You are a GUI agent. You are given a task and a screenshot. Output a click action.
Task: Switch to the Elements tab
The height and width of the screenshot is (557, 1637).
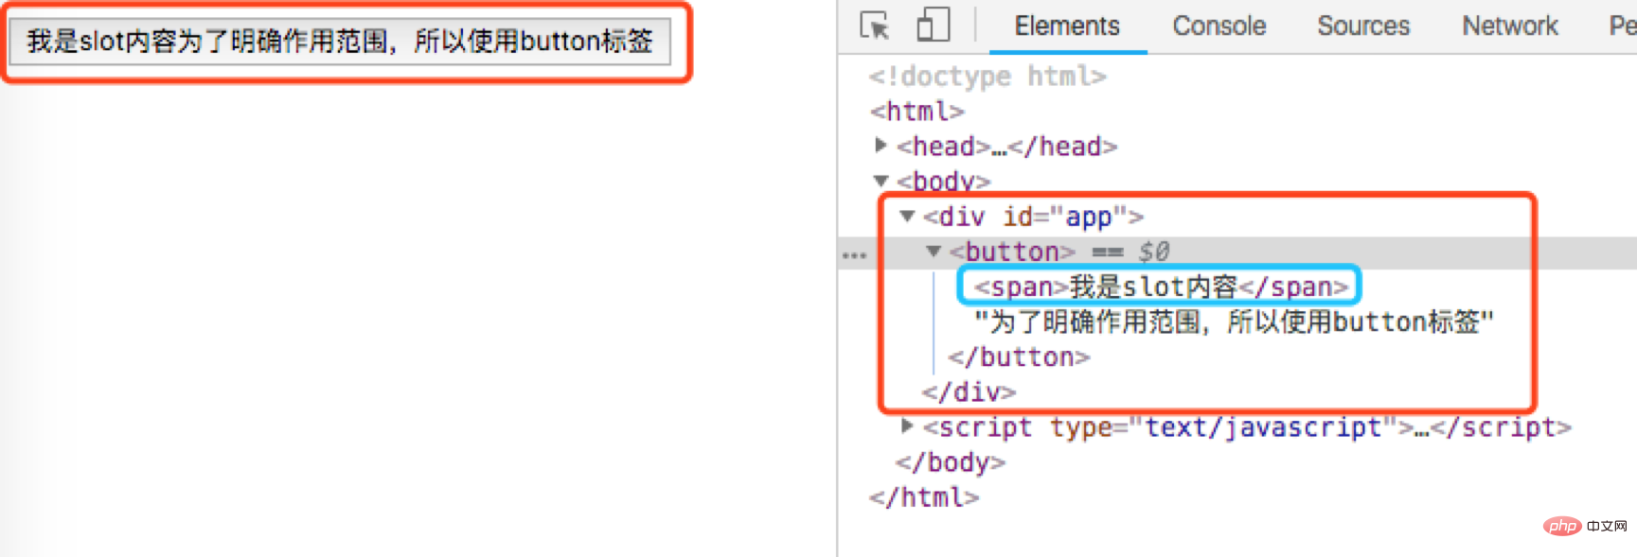tap(1067, 26)
